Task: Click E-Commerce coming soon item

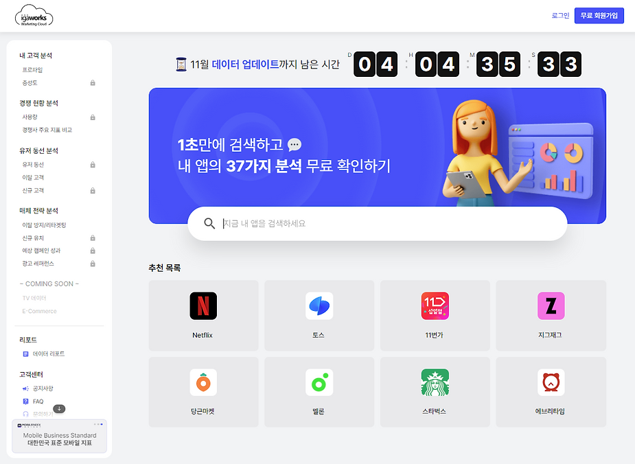Action: tap(39, 311)
